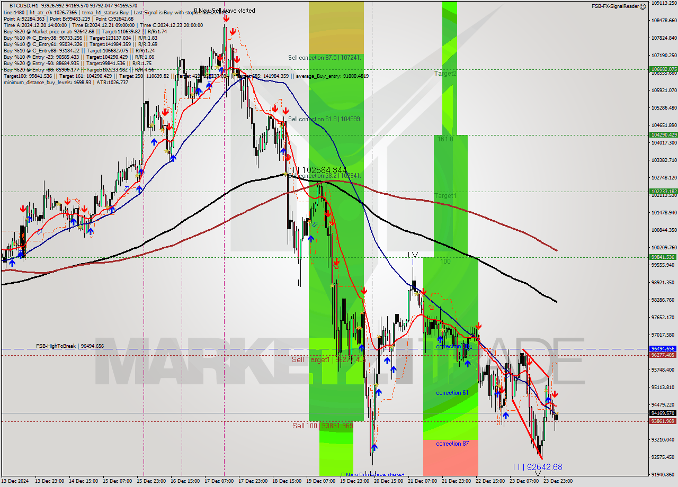Viewport: 678px width, 487px height.
Task: Select the red 93861.969 price tag
Action: (x=663, y=421)
